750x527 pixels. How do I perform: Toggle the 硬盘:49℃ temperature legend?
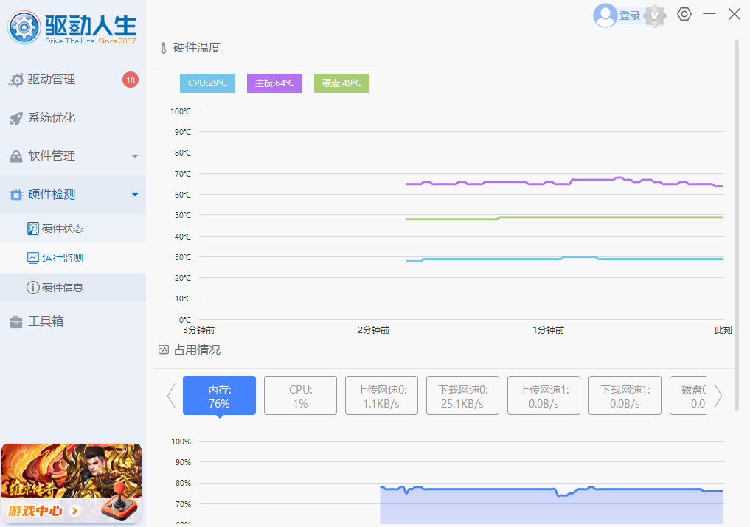click(341, 83)
